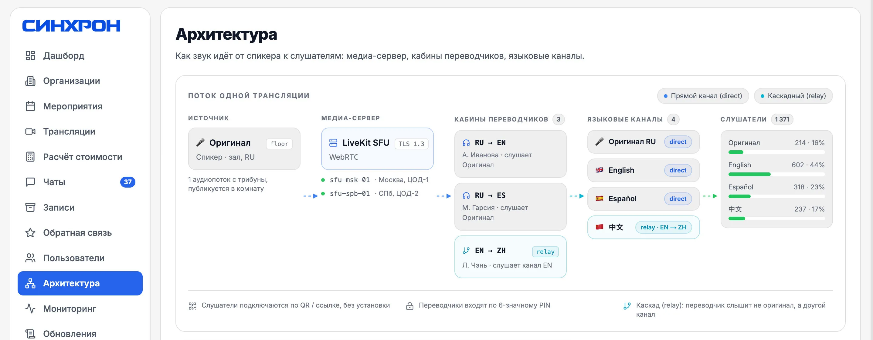Click the branch icon in EN → ZH booth
Image resolution: width=873 pixels, height=340 pixels.
pos(466,250)
